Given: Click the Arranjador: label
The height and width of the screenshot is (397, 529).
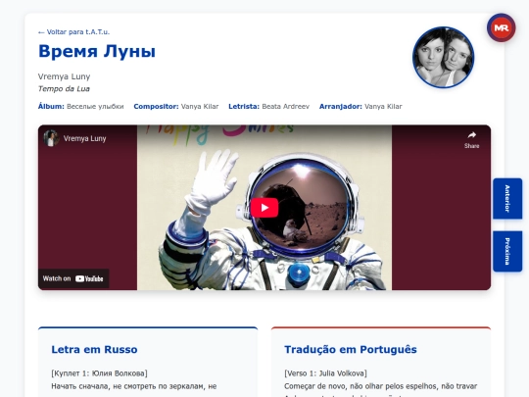Looking at the screenshot, I should [x=340, y=106].
